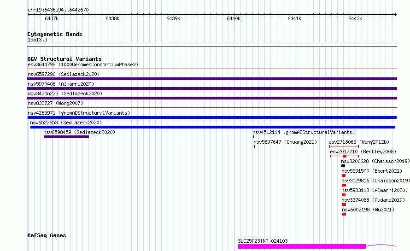410x251 pixels.
Task: Select the esv2718065 red range glyph
Action: tap(344, 146)
